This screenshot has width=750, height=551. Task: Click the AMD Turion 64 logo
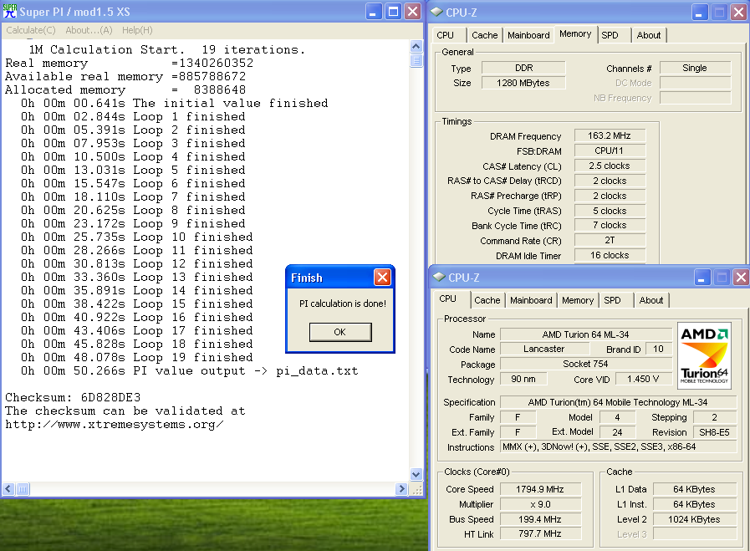[704, 355]
